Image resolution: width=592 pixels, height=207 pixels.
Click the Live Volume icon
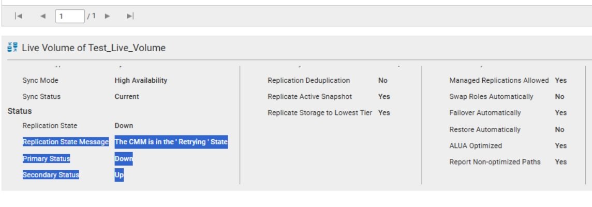[x=12, y=48]
